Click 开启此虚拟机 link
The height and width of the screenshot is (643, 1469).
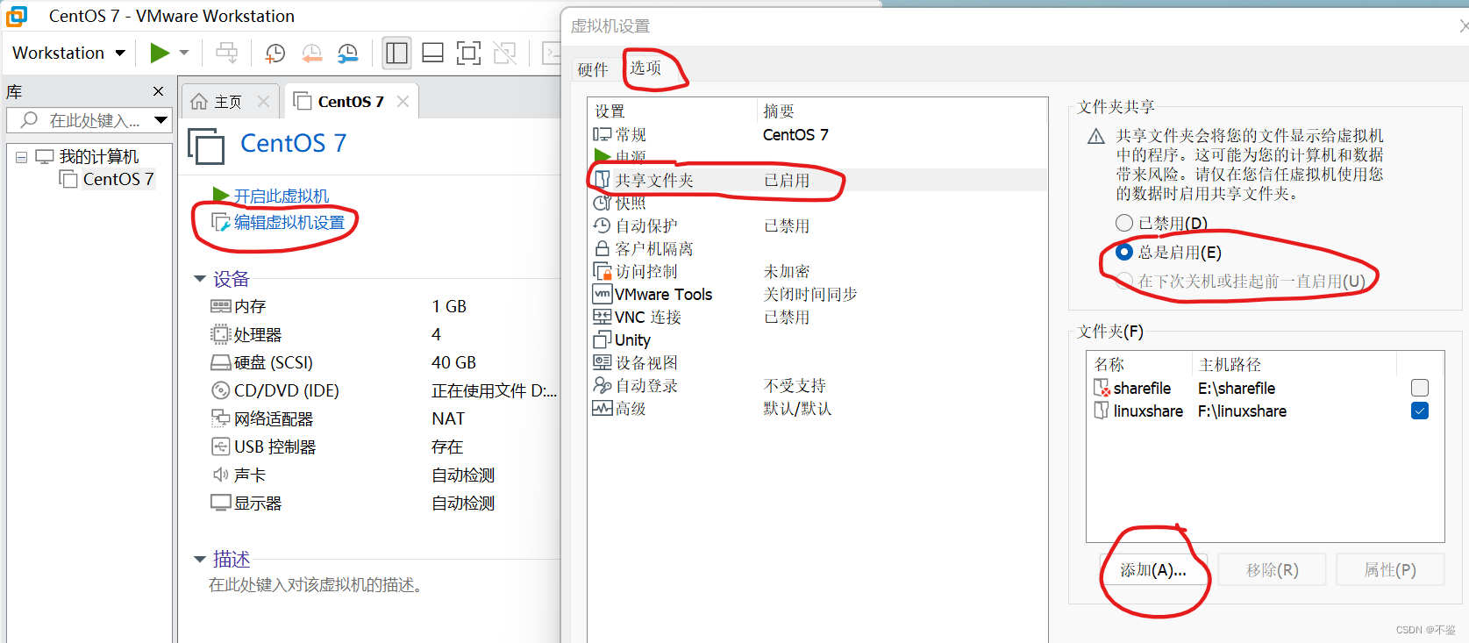(x=282, y=196)
